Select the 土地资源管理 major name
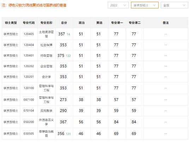 pyautogui.click(x=46, y=34)
